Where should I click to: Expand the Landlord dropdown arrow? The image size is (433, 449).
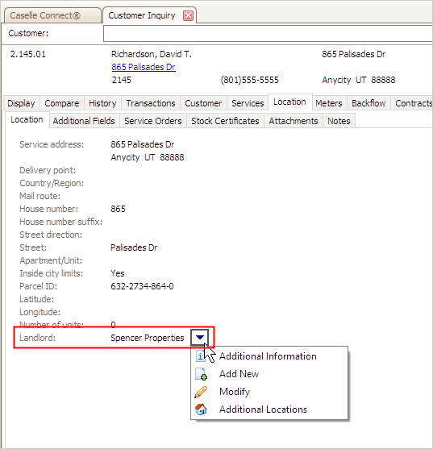(x=200, y=337)
